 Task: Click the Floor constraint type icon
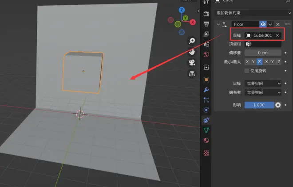[x=225, y=24]
